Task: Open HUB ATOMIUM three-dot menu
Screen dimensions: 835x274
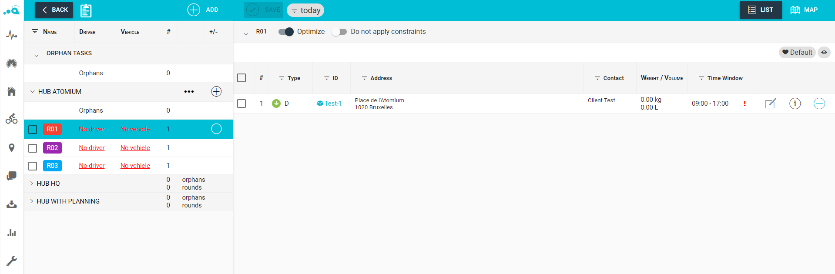Action: [x=189, y=91]
